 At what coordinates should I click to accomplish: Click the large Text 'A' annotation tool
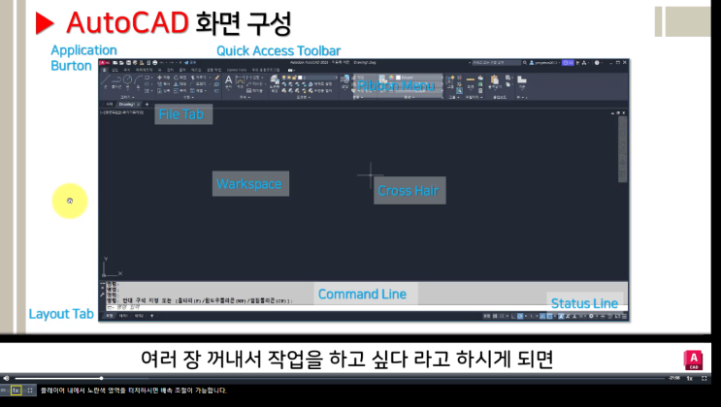click(229, 81)
